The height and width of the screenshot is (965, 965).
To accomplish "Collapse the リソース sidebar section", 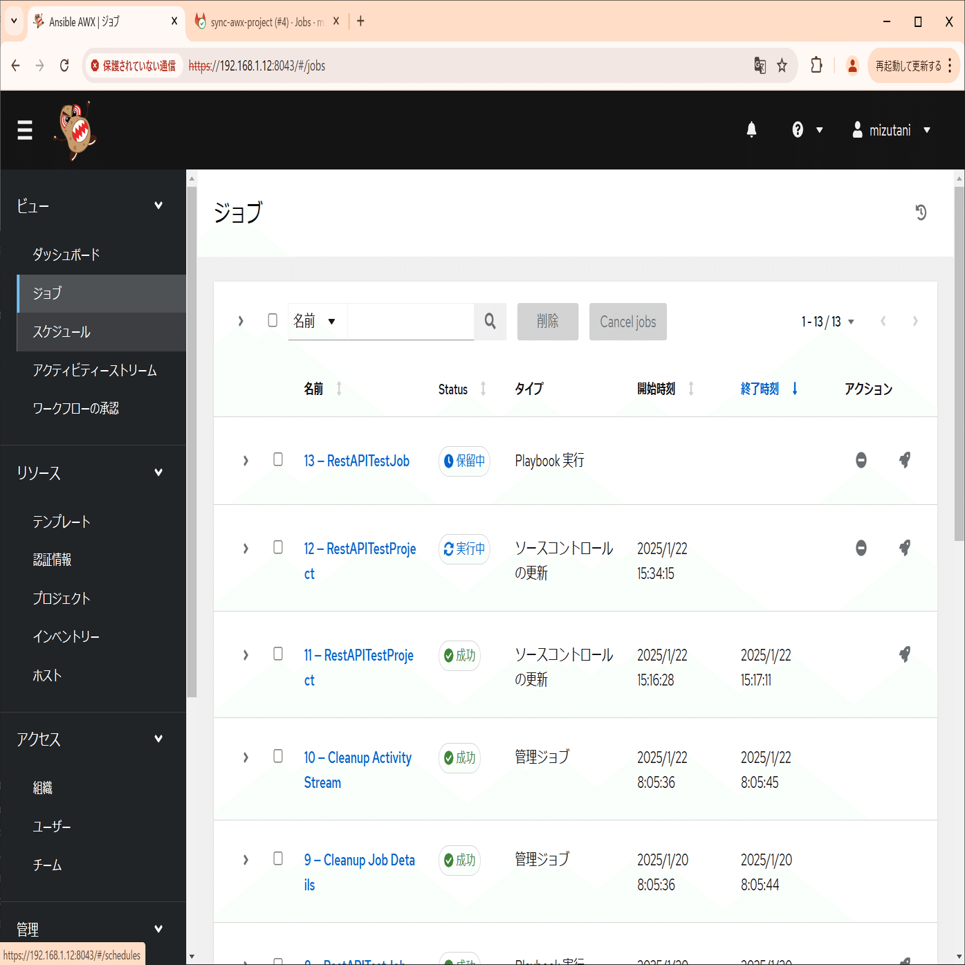I will tap(158, 472).
